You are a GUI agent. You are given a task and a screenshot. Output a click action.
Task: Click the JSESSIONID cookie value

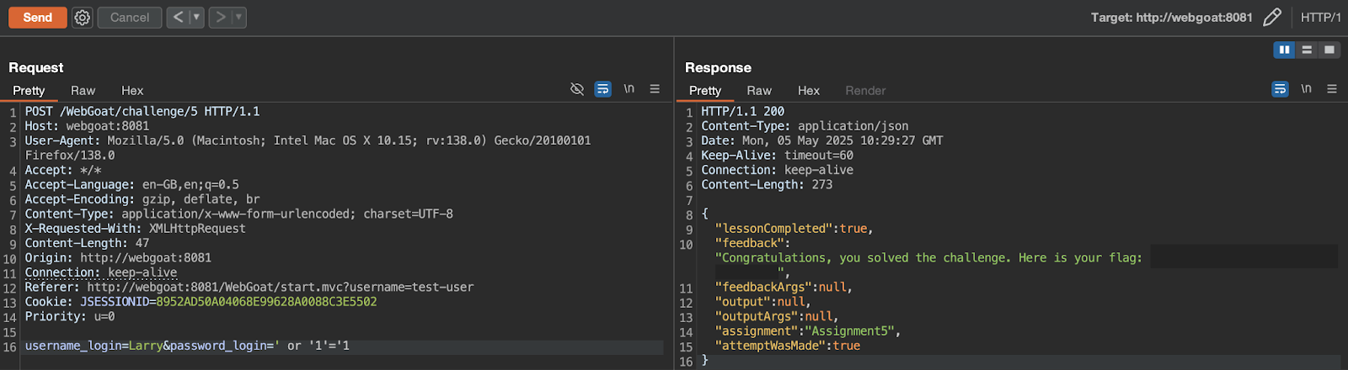[x=266, y=302]
